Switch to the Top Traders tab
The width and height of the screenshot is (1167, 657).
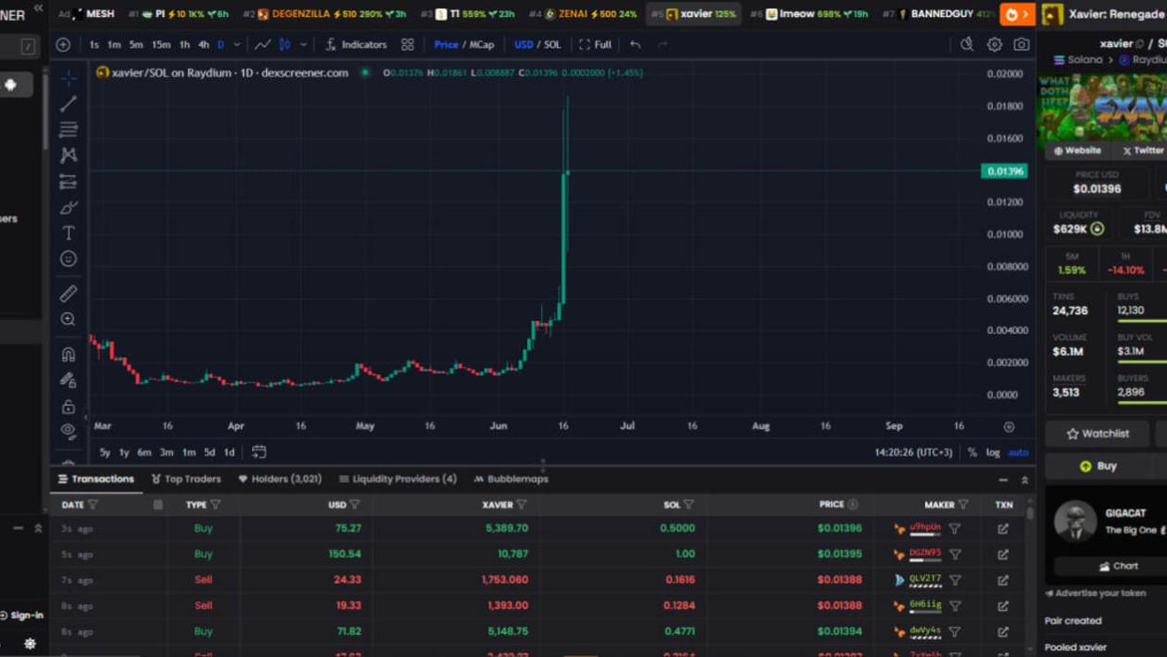(185, 479)
